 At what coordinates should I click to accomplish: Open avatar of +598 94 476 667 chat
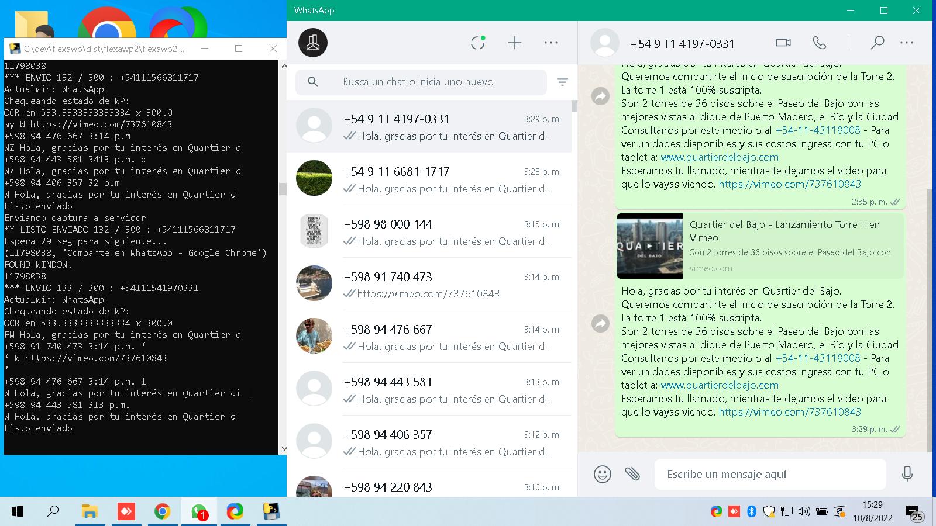[314, 336]
